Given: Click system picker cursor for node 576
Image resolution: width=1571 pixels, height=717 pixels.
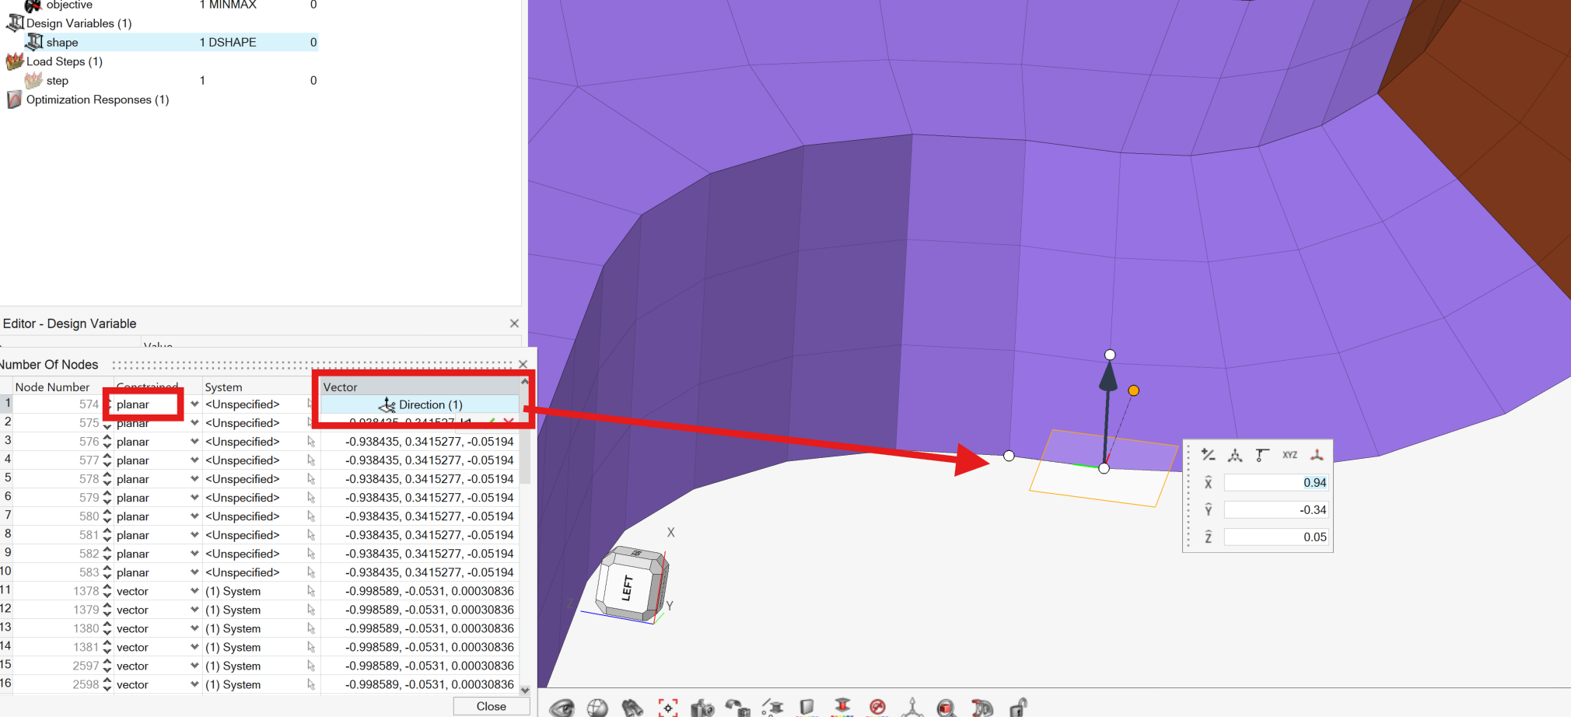Looking at the screenshot, I should 311,442.
